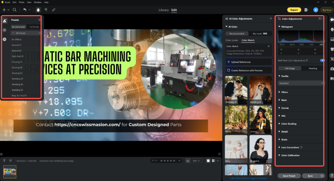
Task: Open the zoom magnifier tool
Action: (14, 10)
